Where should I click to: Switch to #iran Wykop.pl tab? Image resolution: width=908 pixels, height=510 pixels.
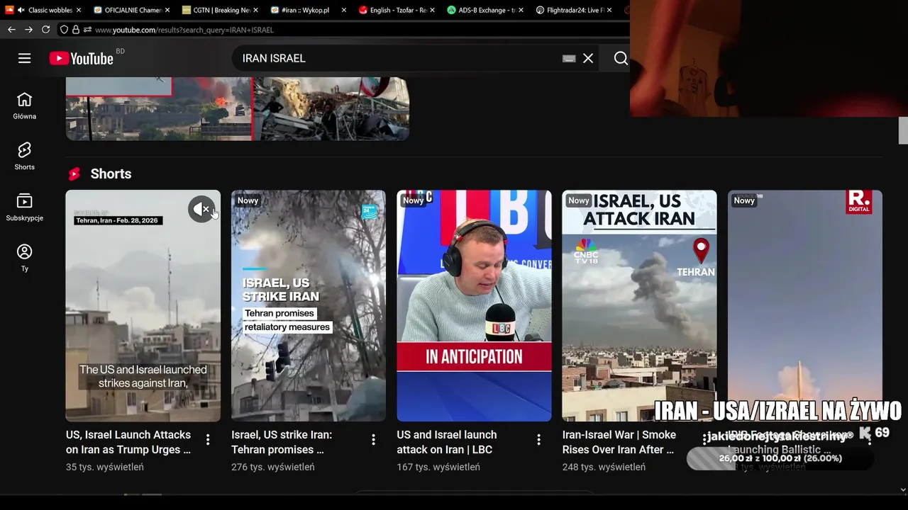tap(309, 10)
